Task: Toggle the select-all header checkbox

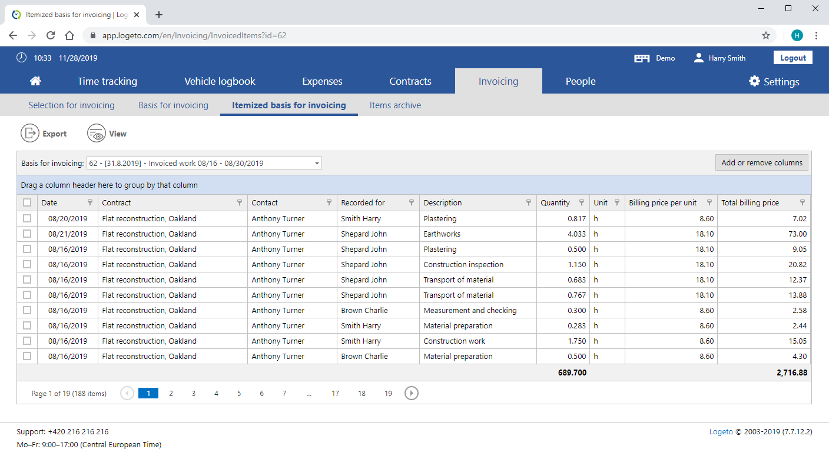Action: pos(27,202)
